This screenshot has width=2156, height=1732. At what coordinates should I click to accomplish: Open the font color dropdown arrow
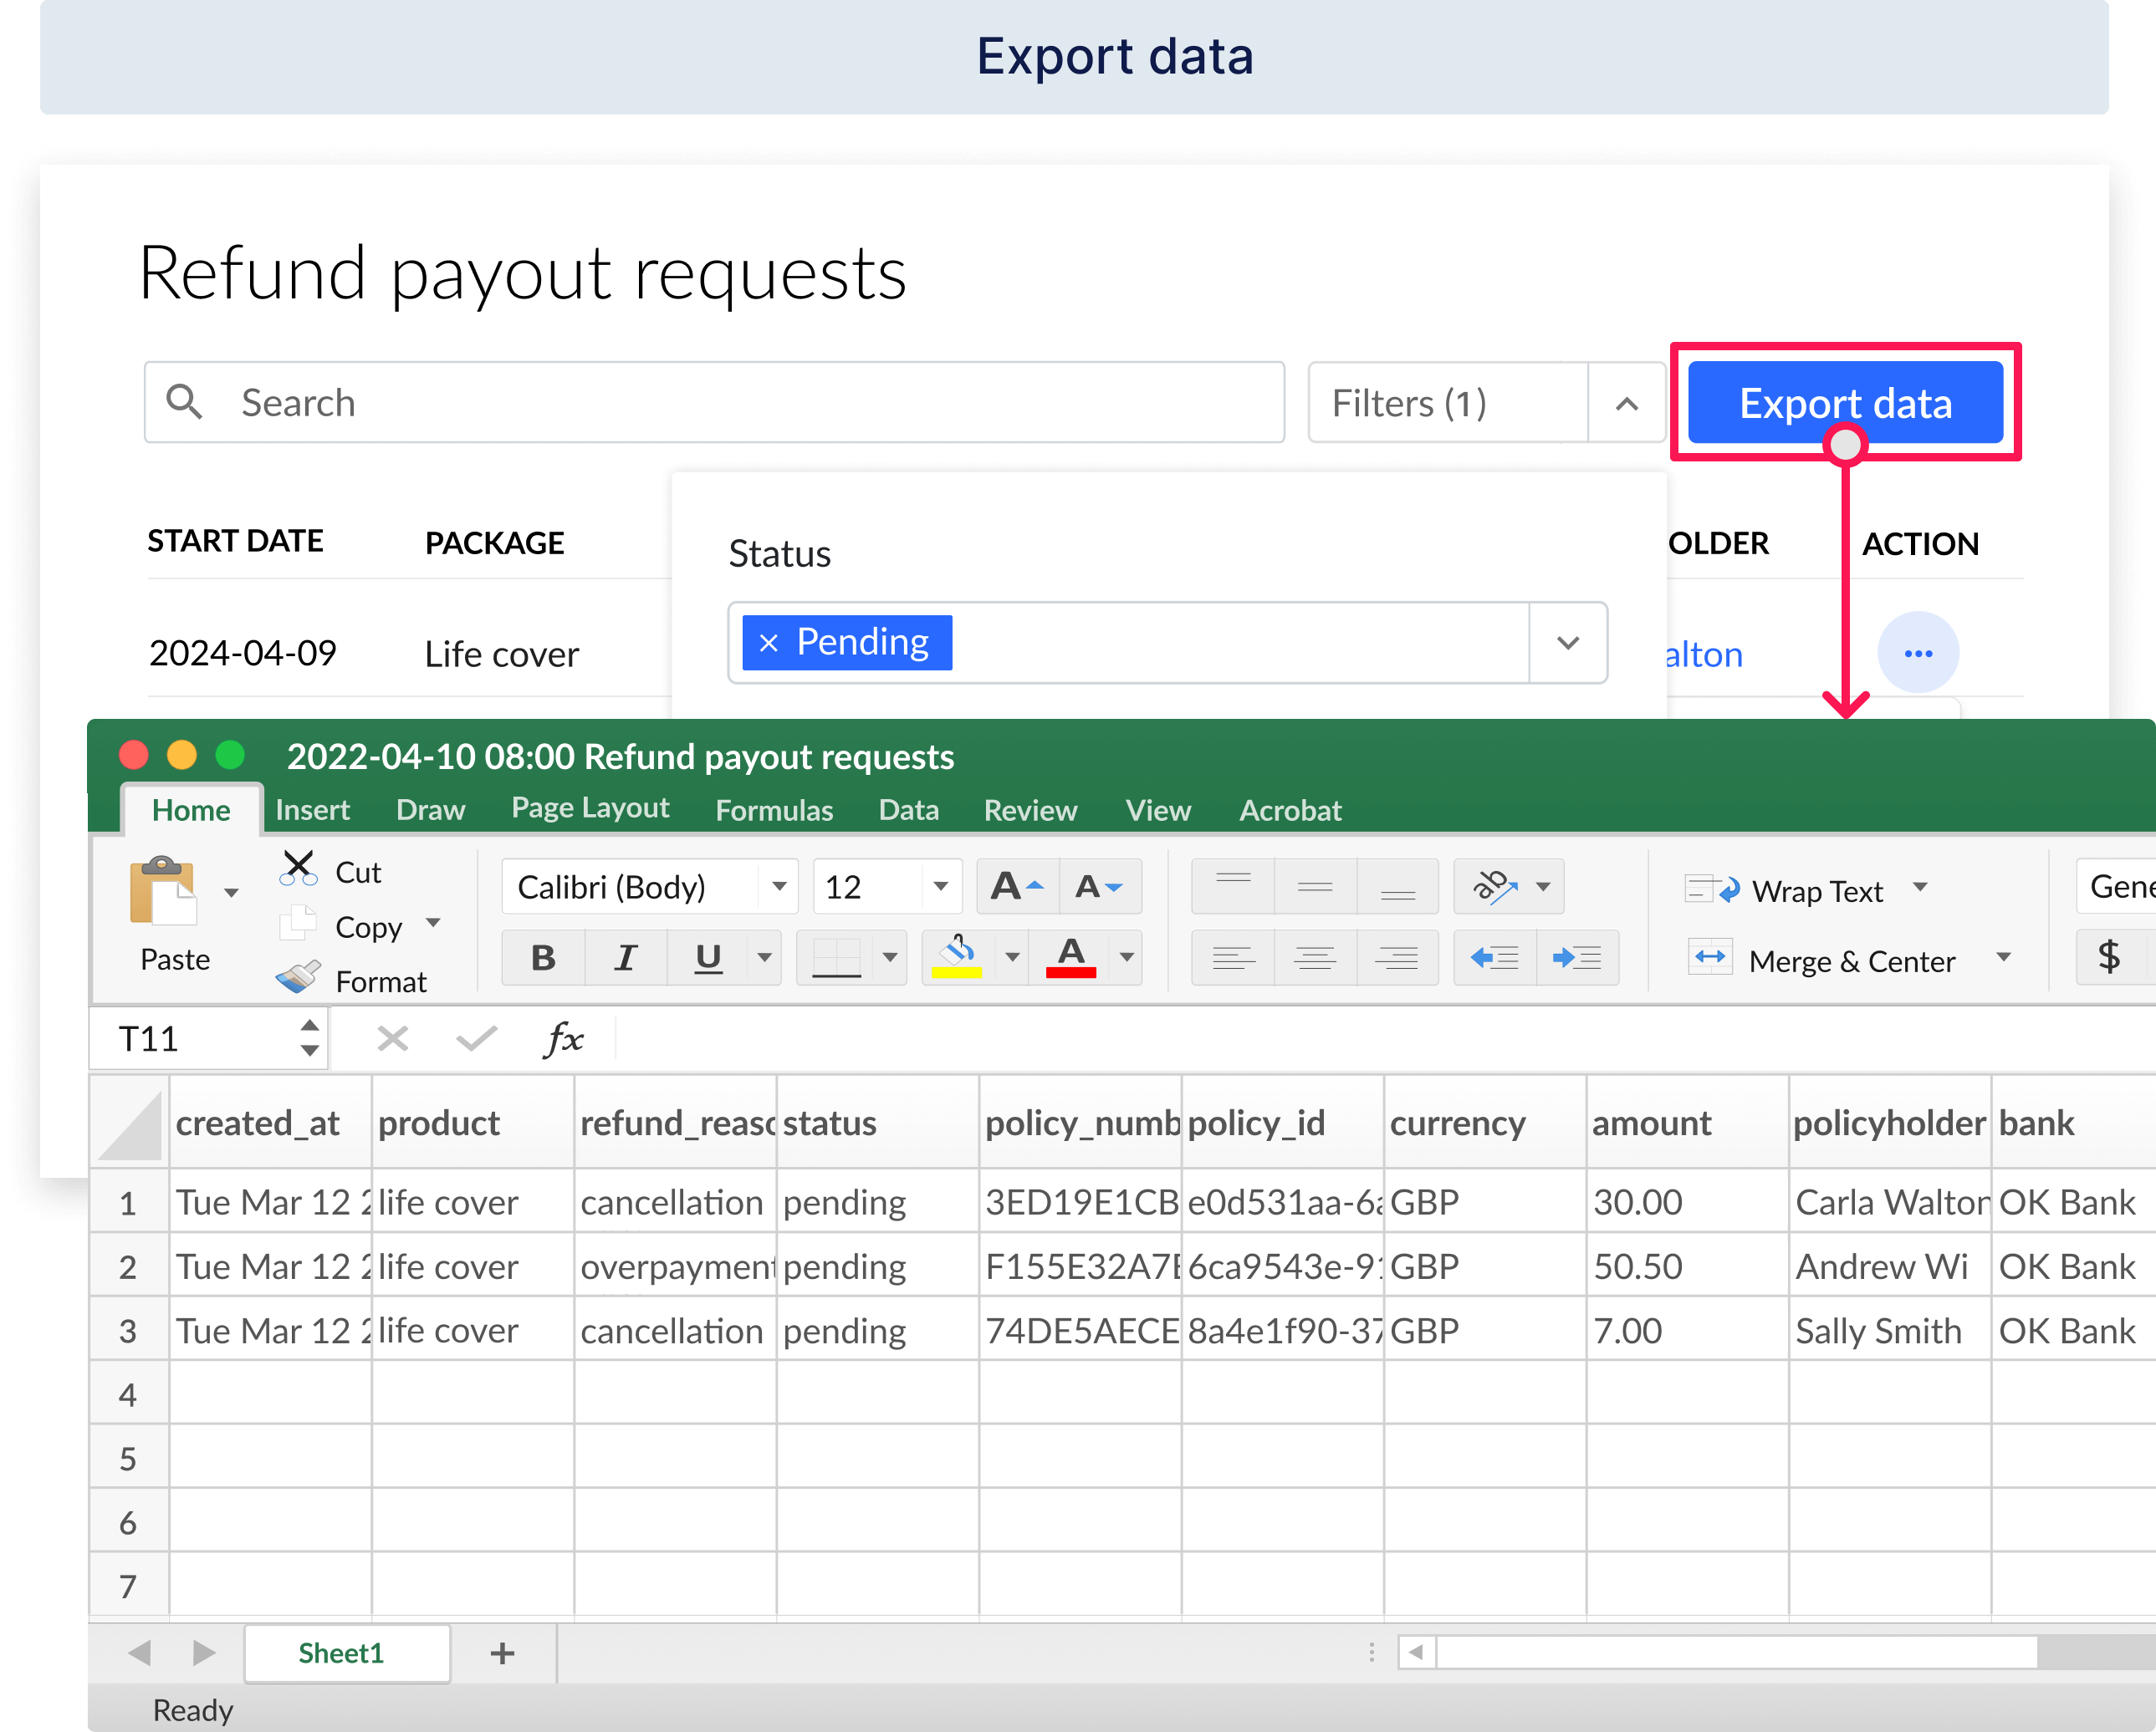[x=1127, y=957]
